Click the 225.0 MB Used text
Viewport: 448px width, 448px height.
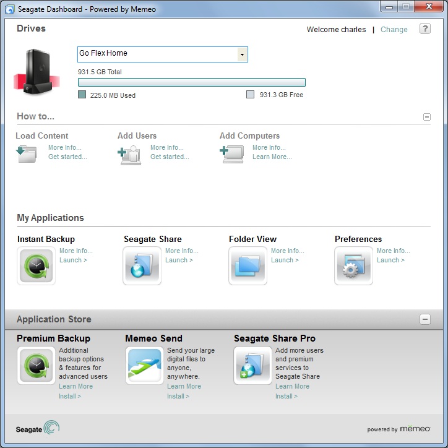pyautogui.click(x=113, y=95)
